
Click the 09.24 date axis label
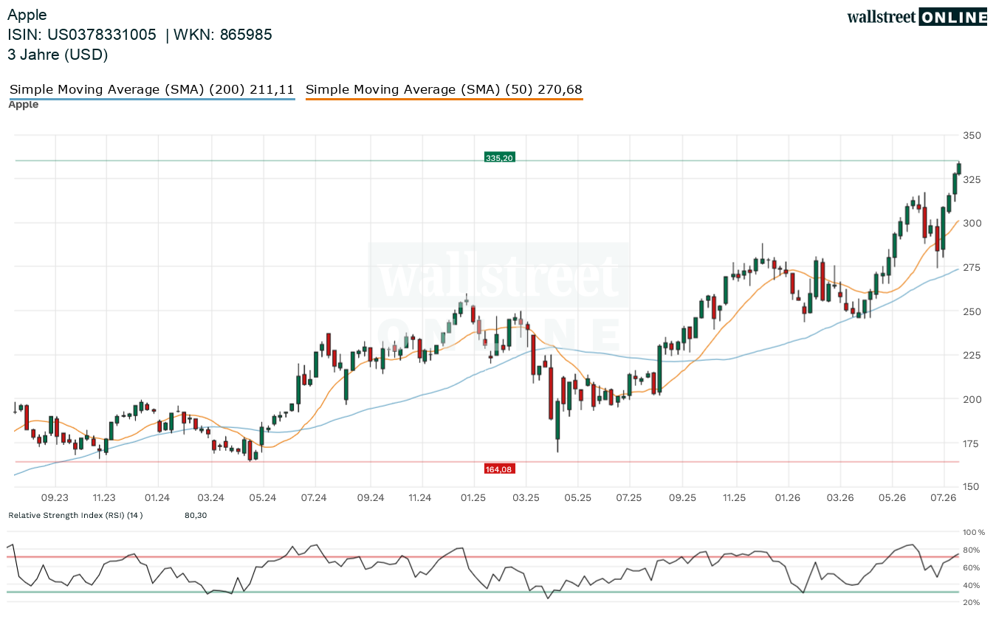point(370,498)
